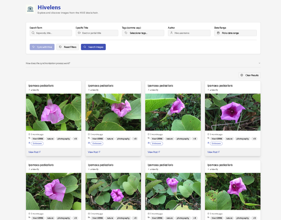281x220 pixels.
Task: Focus the Specific Title input field
Action: [97, 33]
